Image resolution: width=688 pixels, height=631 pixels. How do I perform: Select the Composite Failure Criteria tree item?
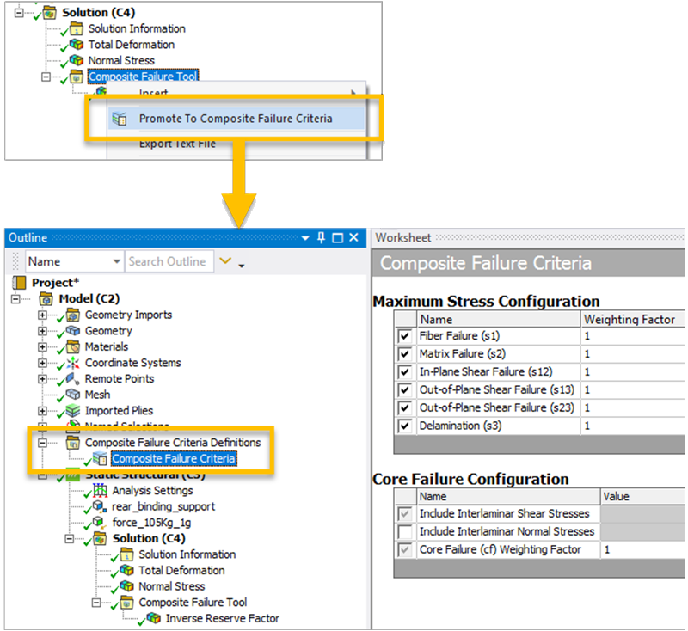[173, 459]
